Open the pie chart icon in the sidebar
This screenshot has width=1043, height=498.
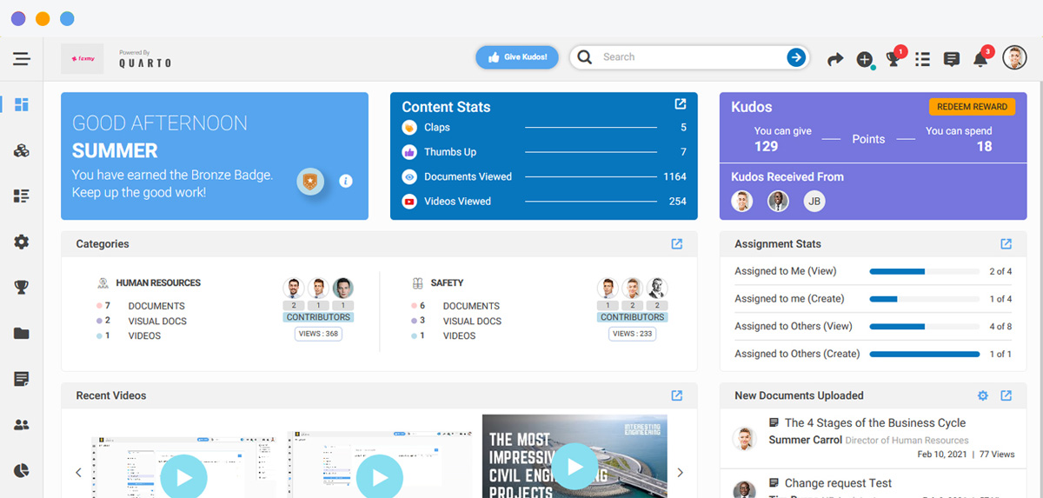tap(22, 470)
